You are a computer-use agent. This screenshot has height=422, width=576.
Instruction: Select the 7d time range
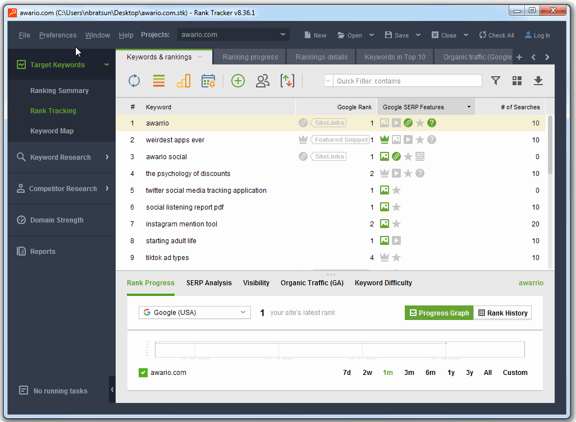[347, 373]
